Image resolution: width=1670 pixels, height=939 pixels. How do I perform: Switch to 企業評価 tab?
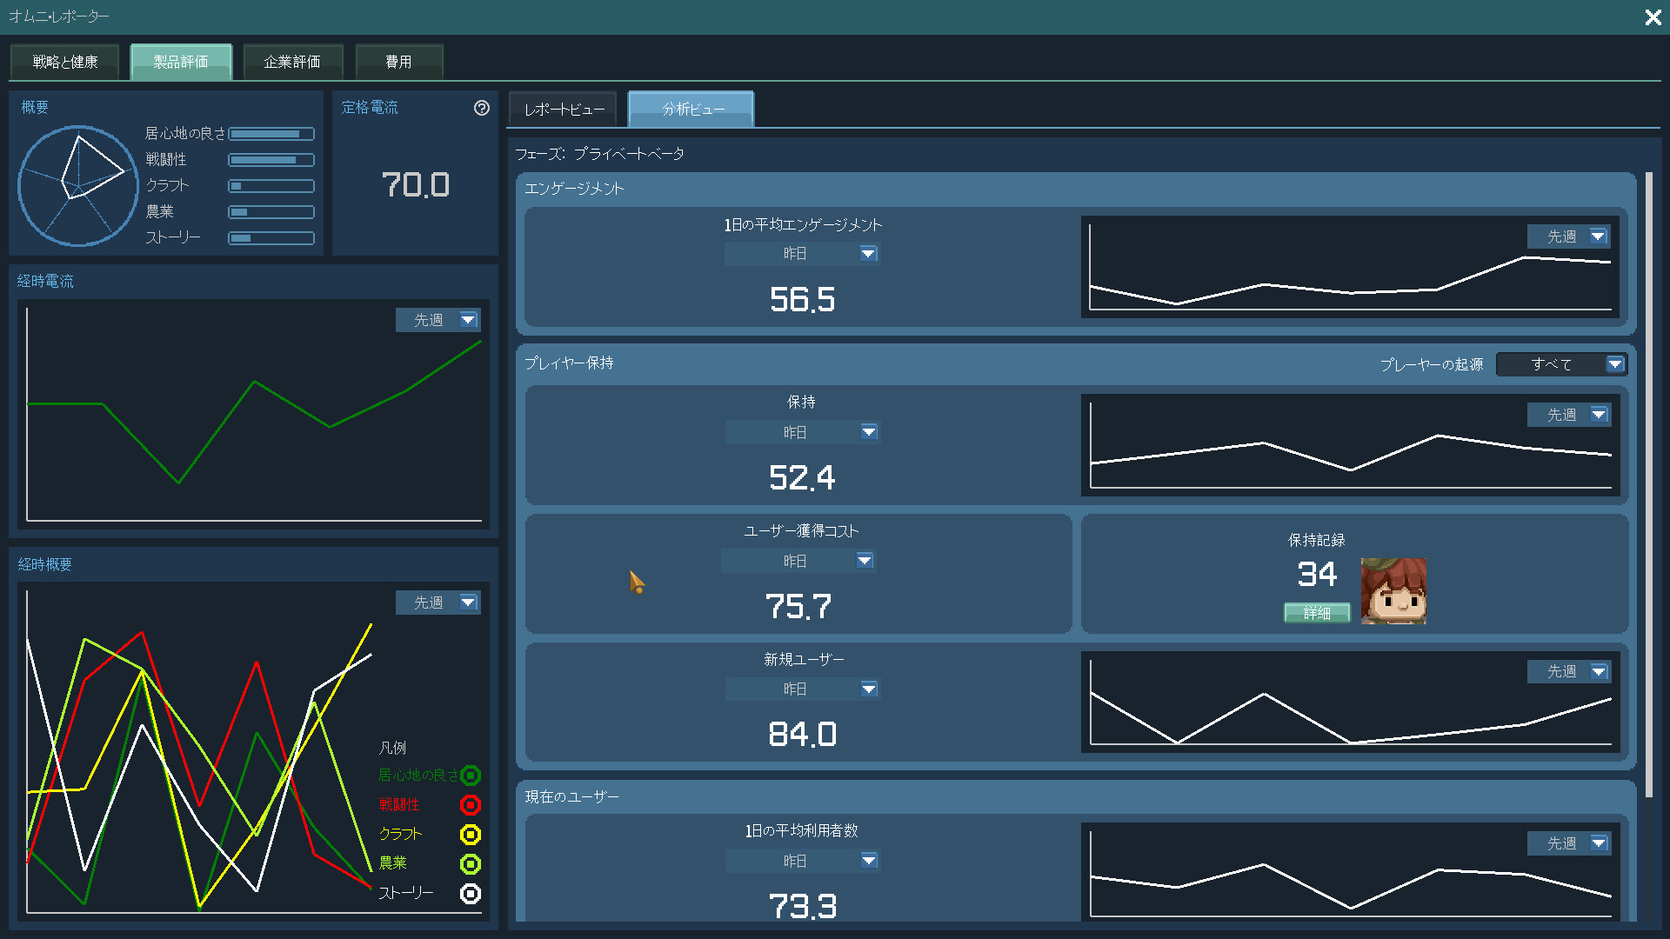[x=292, y=62]
